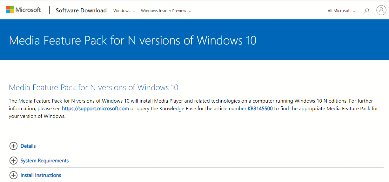Open the All Microsoft dropdown
This screenshot has height=182, width=389.
pos(342,11)
